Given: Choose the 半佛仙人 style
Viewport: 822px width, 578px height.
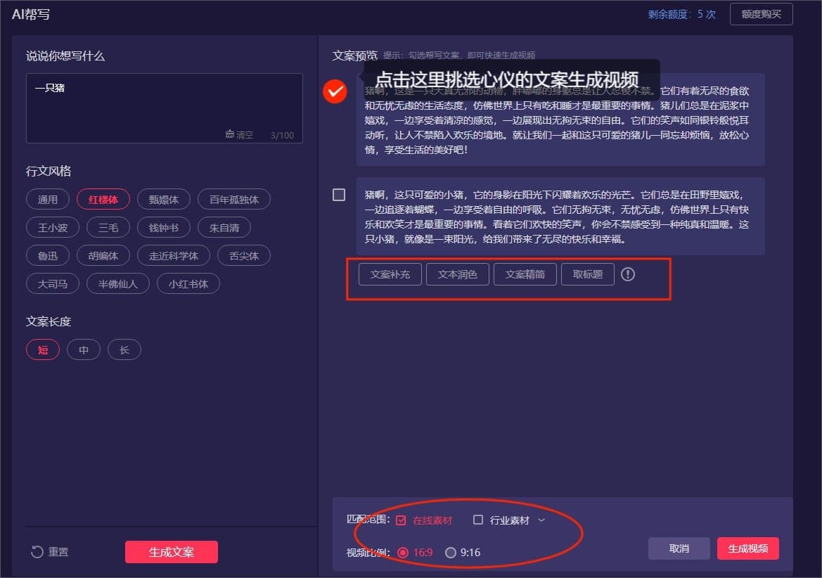Looking at the screenshot, I should coord(118,283).
